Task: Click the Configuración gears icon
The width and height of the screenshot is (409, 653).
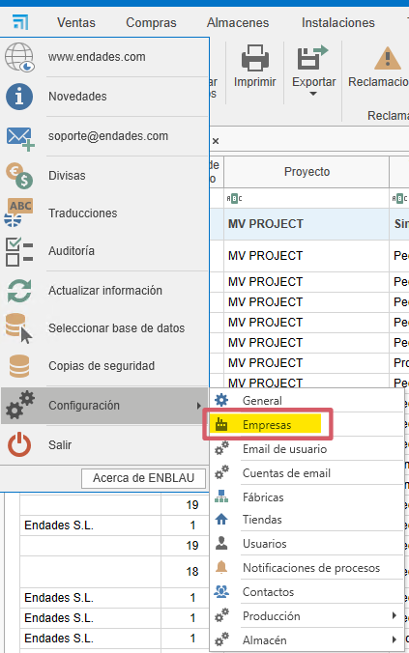Action: click(x=19, y=405)
